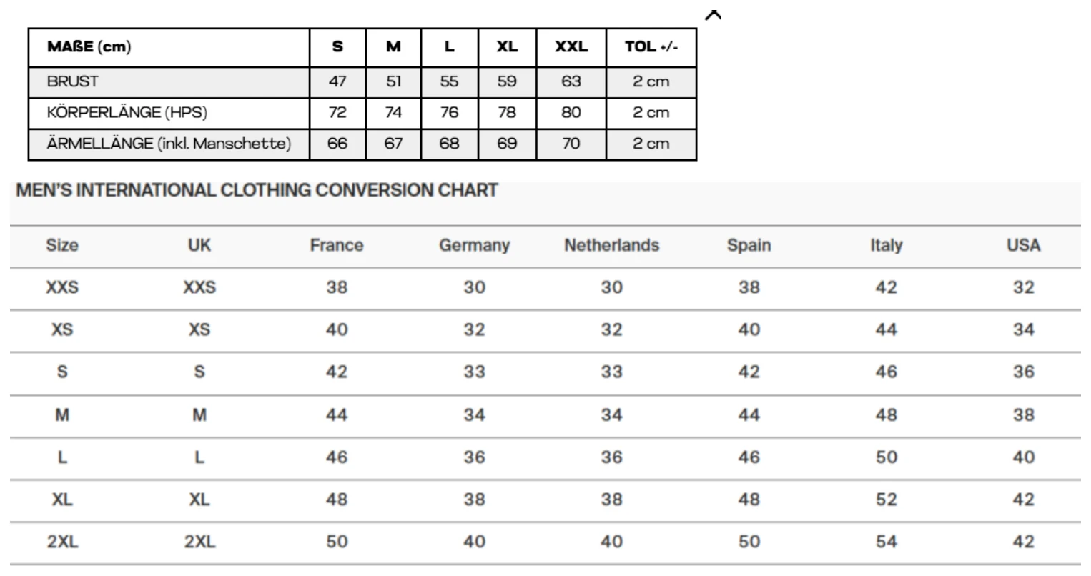Select the BRUST row label

tap(73, 81)
